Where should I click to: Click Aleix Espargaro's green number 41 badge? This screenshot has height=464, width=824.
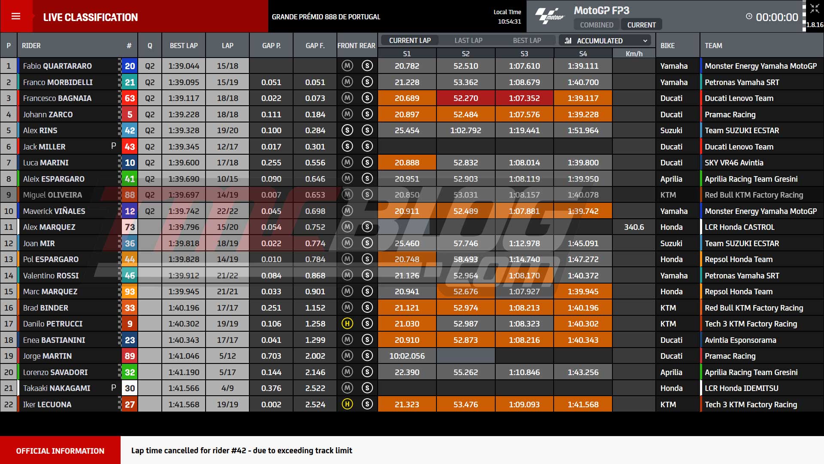point(130,179)
